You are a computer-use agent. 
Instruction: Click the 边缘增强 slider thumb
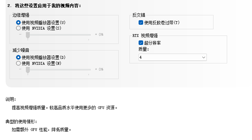tap(28, 34)
